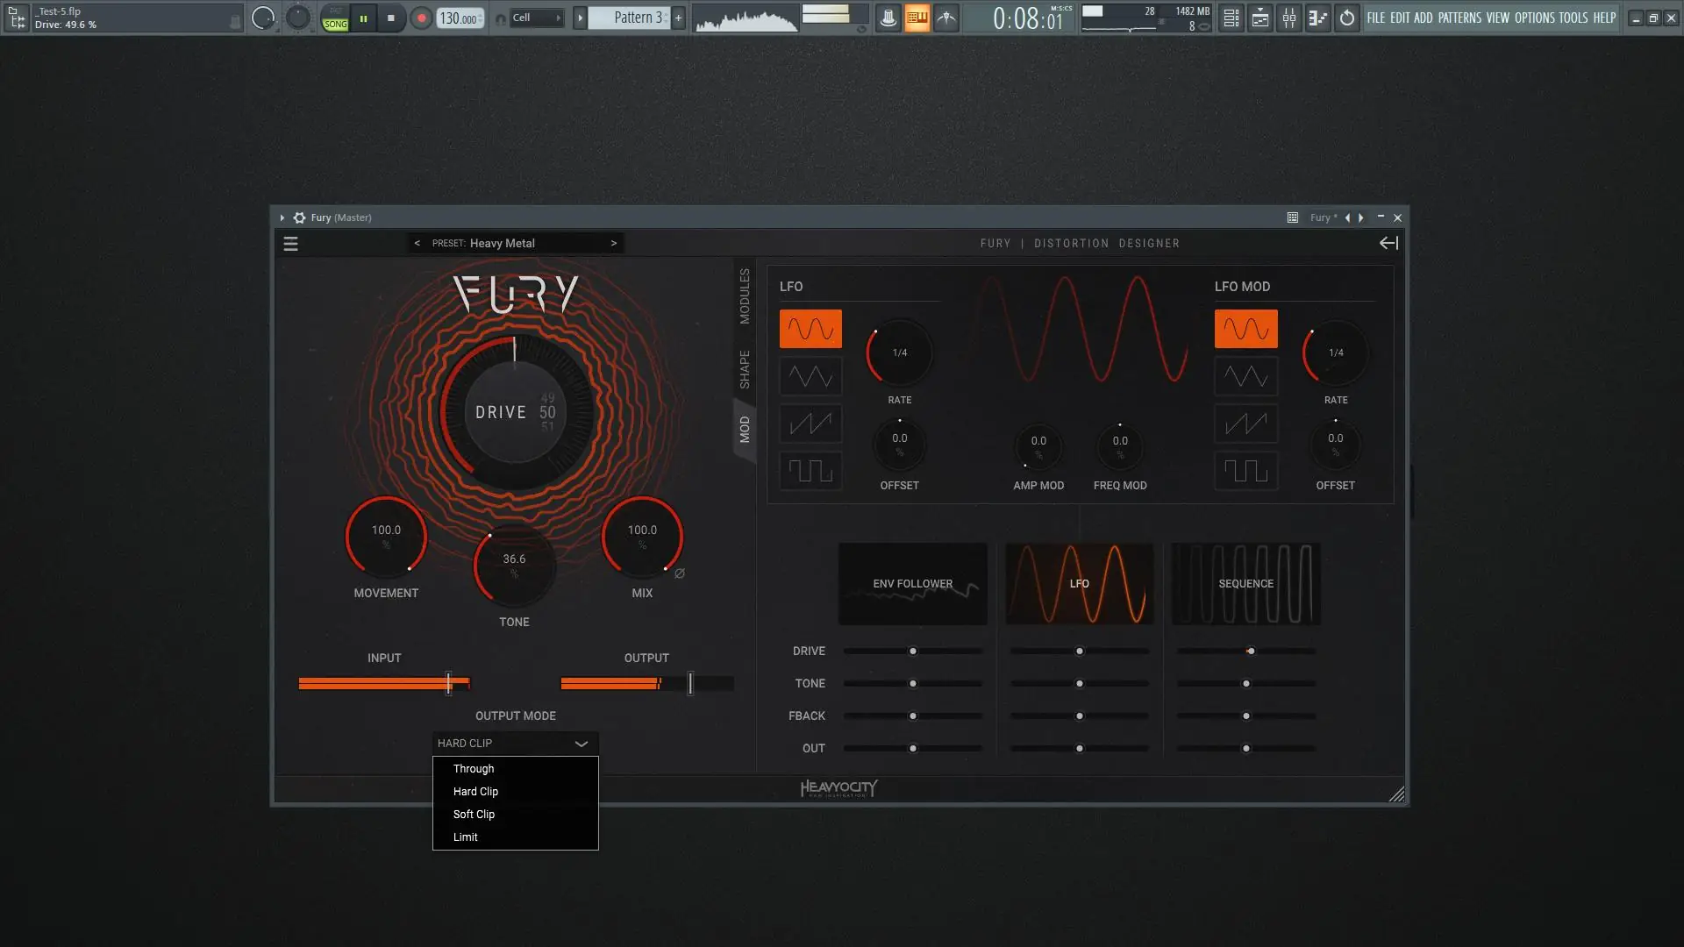Image resolution: width=1684 pixels, height=947 pixels.
Task: Go to next preset arrow
Action: 613,243
